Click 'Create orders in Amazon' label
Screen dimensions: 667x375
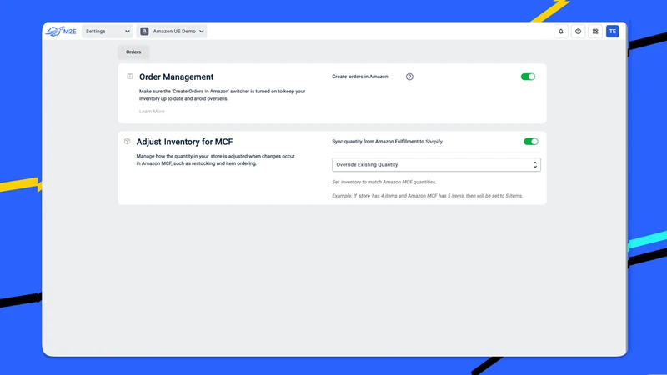[x=360, y=77]
